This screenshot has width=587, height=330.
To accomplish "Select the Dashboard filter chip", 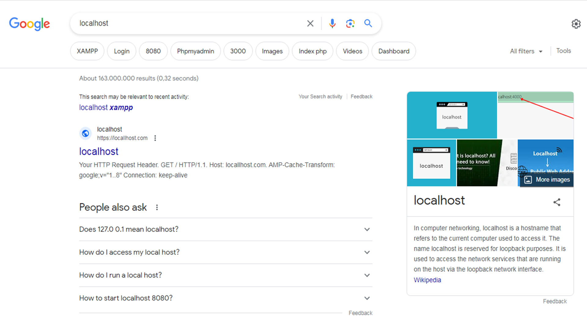I will 394,51.
